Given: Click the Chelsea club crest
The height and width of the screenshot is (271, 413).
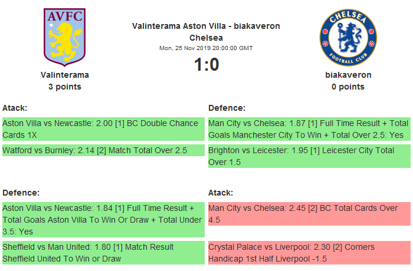Looking at the screenshot, I should click(348, 38).
